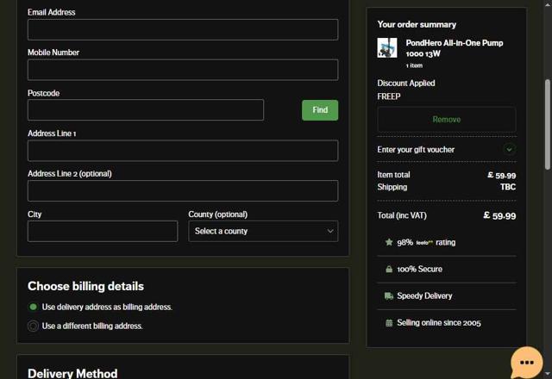Screen dimensions: 552x379
Task: Click the Discount Applied label
Action: pos(406,84)
